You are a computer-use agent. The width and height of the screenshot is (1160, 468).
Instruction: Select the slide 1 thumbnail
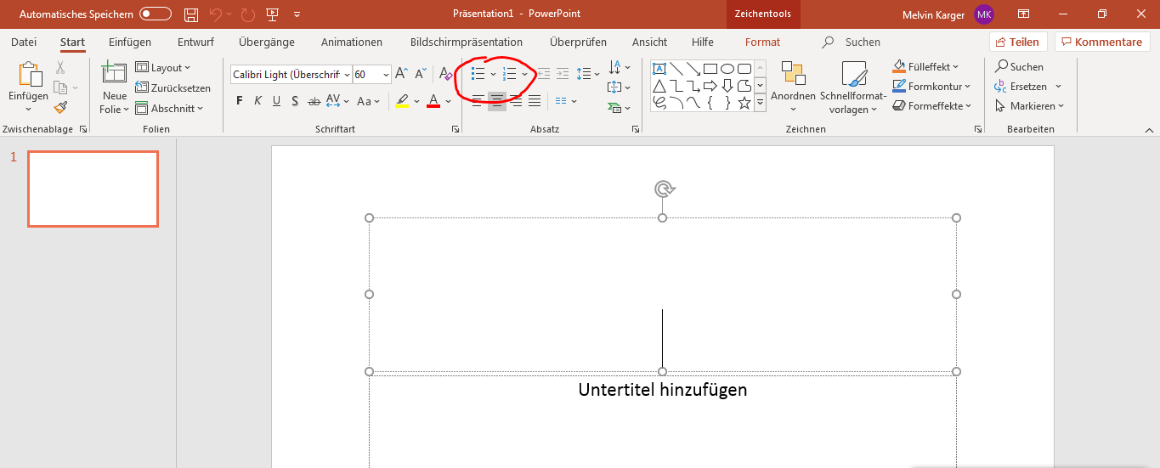[93, 189]
